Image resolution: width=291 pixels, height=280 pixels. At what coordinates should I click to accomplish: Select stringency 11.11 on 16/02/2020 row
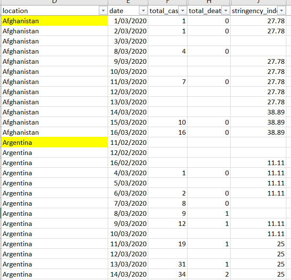point(258,163)
